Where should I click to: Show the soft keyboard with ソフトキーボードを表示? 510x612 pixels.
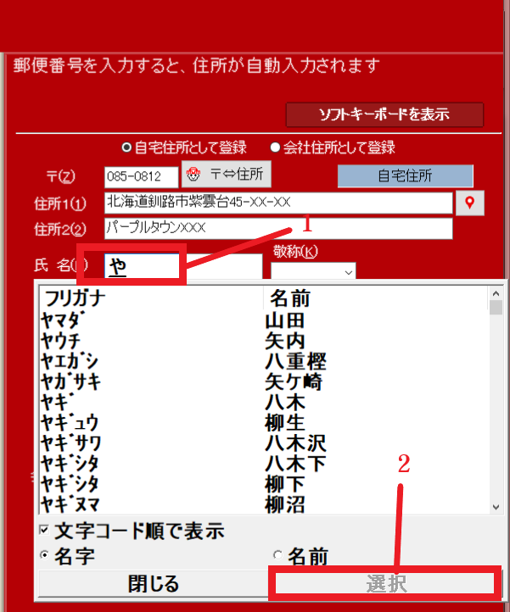pyautogui.click(x=384, y=114)
